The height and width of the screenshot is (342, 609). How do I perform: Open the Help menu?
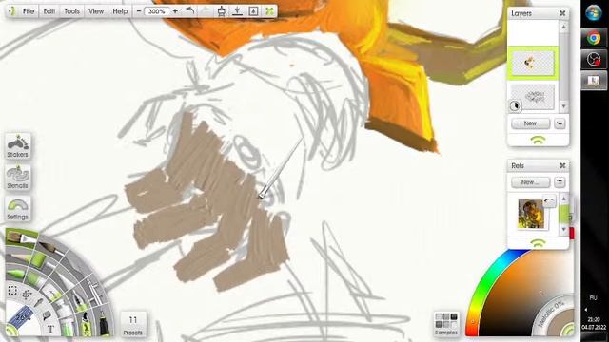point(120,11)
